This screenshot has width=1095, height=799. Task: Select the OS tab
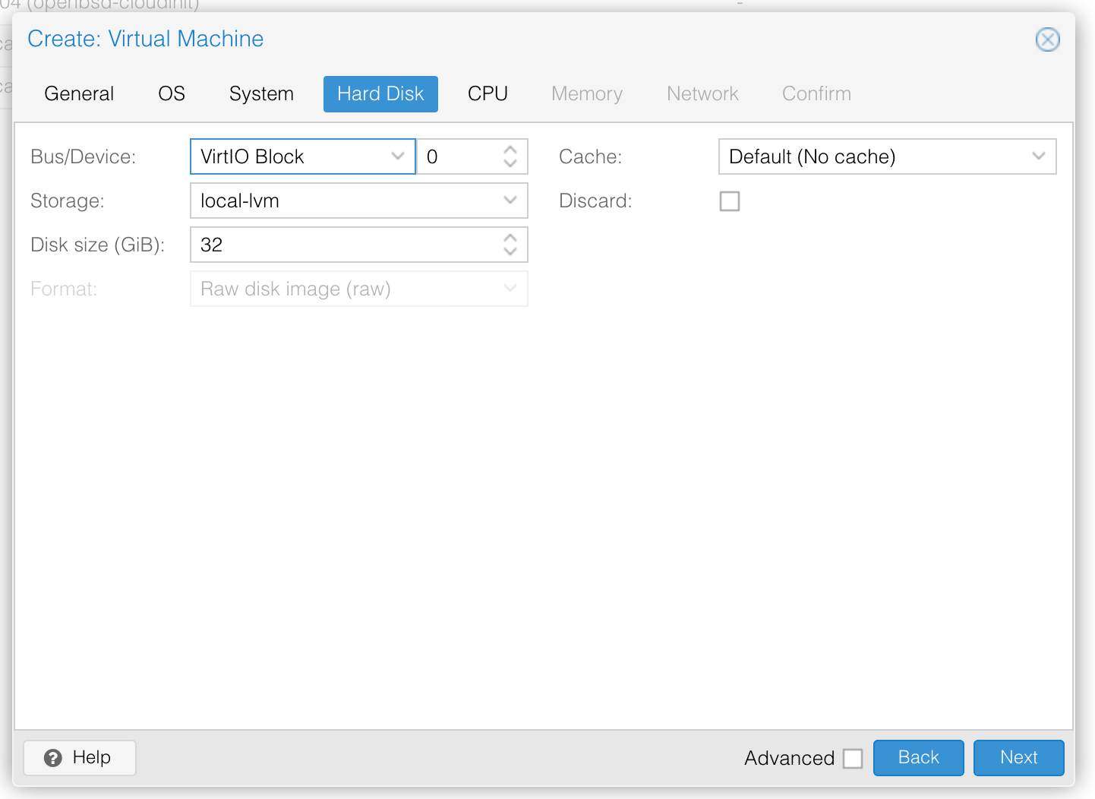[171, 93]
